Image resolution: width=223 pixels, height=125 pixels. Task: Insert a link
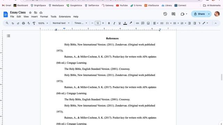tap(137, 23)
